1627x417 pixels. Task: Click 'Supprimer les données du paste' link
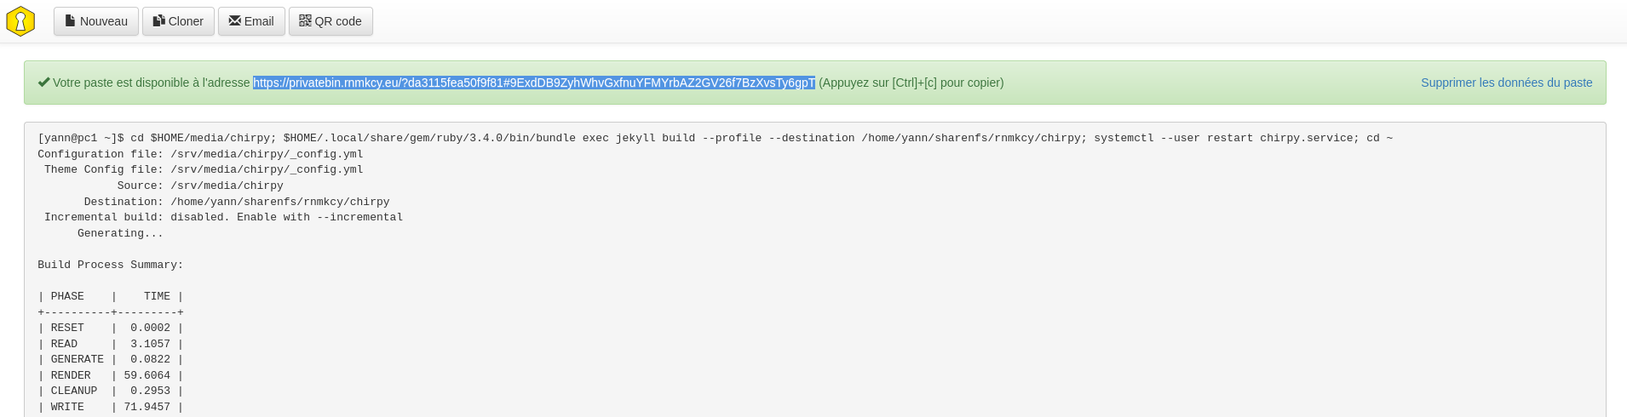(1506, 83)
